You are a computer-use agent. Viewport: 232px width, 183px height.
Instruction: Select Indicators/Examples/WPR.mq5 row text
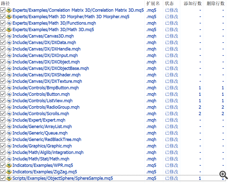[43, 165]
